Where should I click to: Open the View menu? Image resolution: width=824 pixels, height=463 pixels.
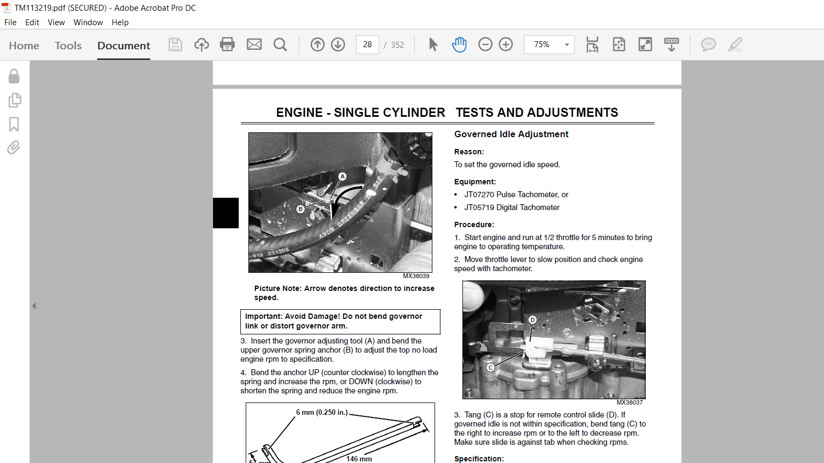pyautogui.click(x=56, y=22)
